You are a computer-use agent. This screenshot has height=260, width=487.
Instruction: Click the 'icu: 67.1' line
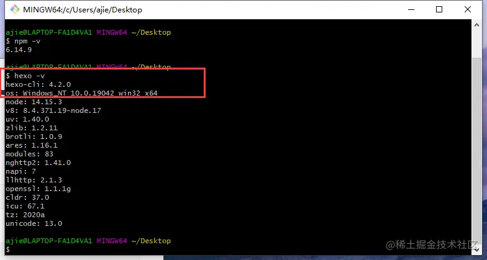pos(25,206)
